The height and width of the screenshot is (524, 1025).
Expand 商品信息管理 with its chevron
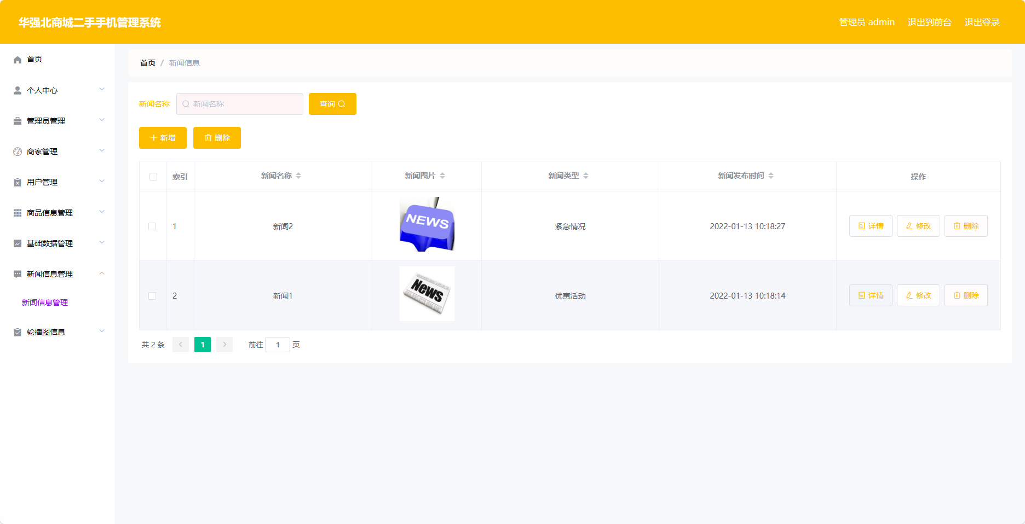pos(102,212)
